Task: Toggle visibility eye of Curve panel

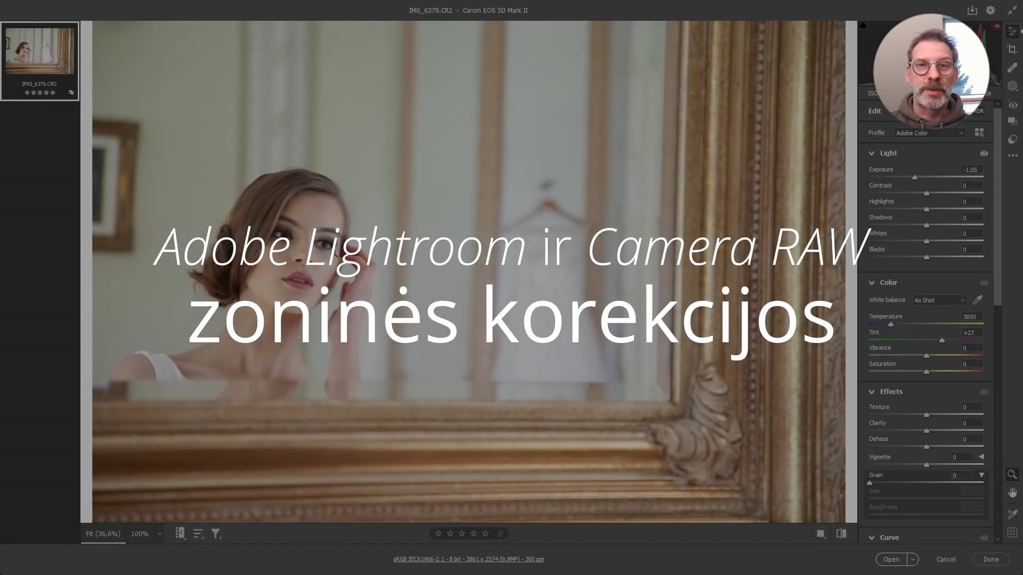Action: [x=984, y=538]
